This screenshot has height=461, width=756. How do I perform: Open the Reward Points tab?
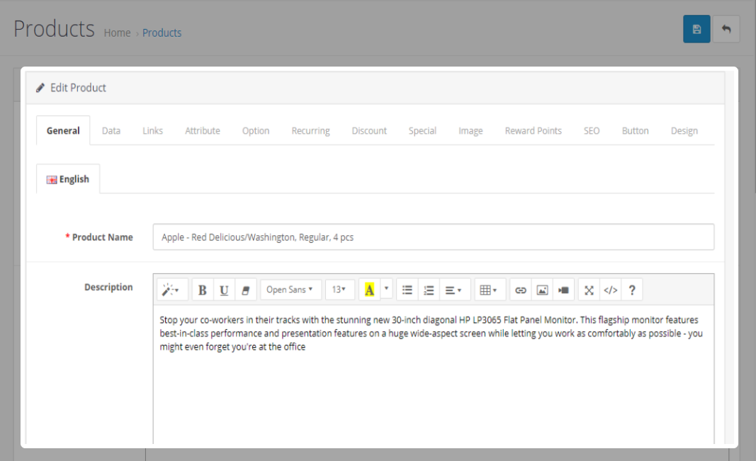[x=533, y=131]
